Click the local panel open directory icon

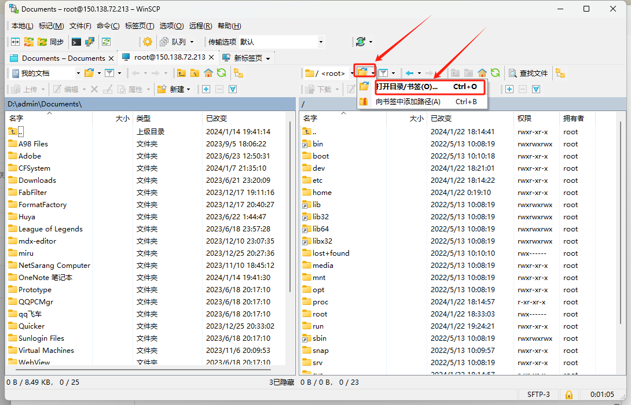[89, 73]
